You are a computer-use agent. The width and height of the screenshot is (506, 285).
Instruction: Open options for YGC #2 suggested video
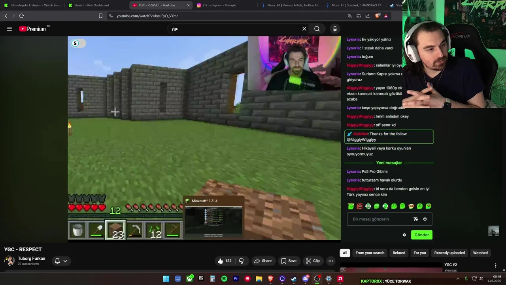point(495,266)
